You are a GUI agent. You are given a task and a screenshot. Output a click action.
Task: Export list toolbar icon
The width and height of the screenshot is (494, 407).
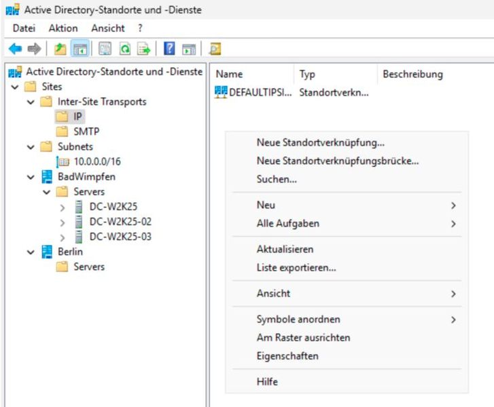coord(144,49)
